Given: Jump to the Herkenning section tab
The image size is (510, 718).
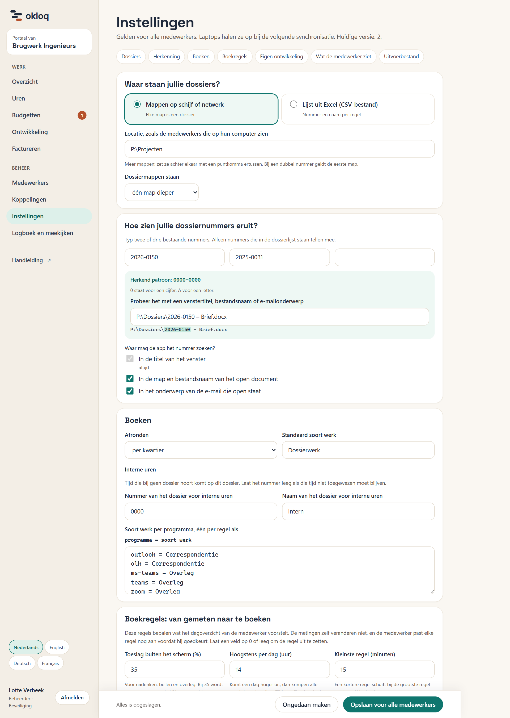Looking at the screenshot, I should (x=167, y=57).
